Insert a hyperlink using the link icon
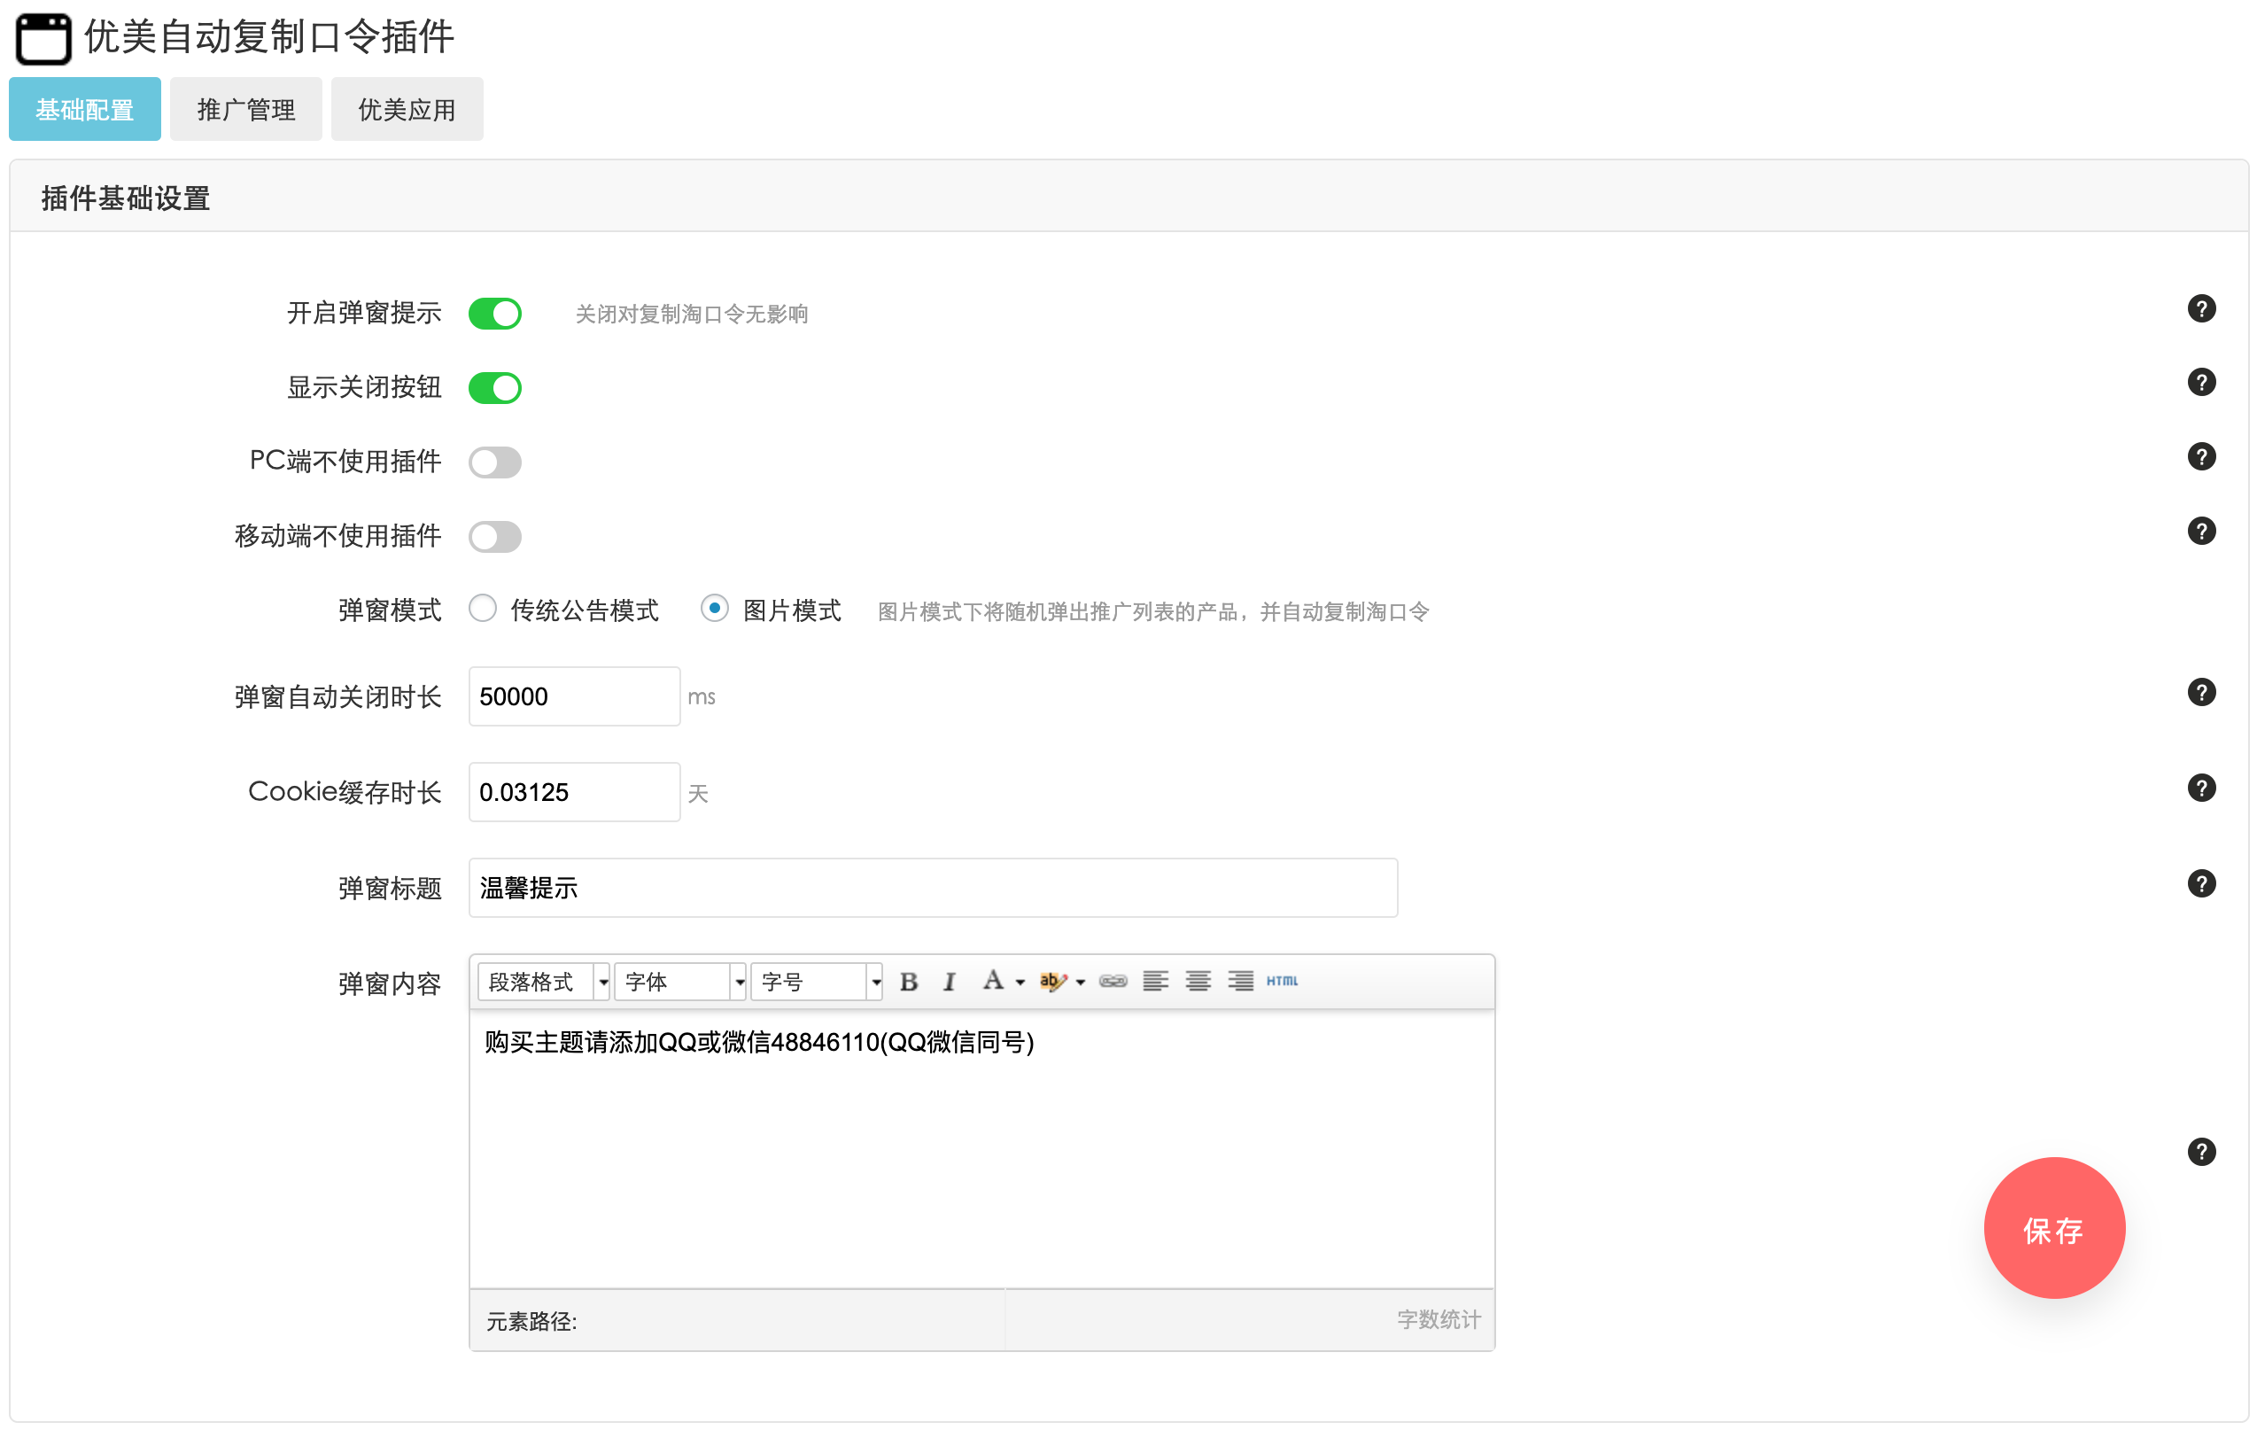The height and width of the screenshot is (1430, 2257). point(1113,981)
